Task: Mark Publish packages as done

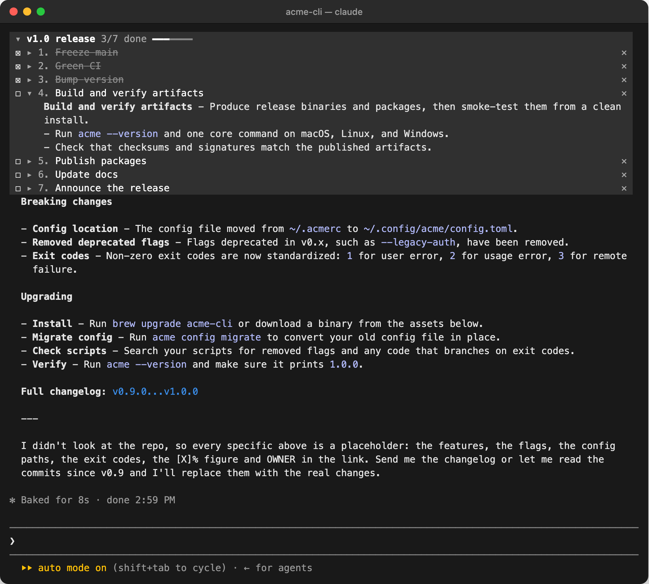Action: [x=18, y=161]
